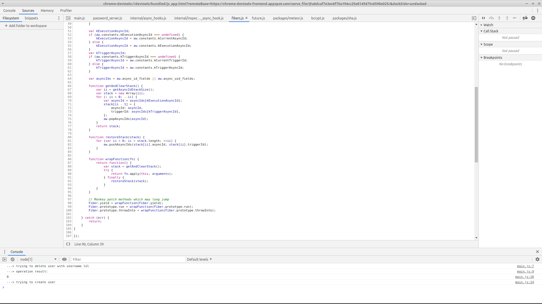
Task: Step out of current function
Action: click(507, 18)
